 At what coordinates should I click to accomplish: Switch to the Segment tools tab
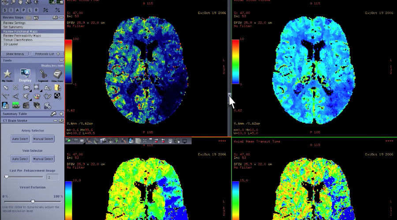point(43,75)
